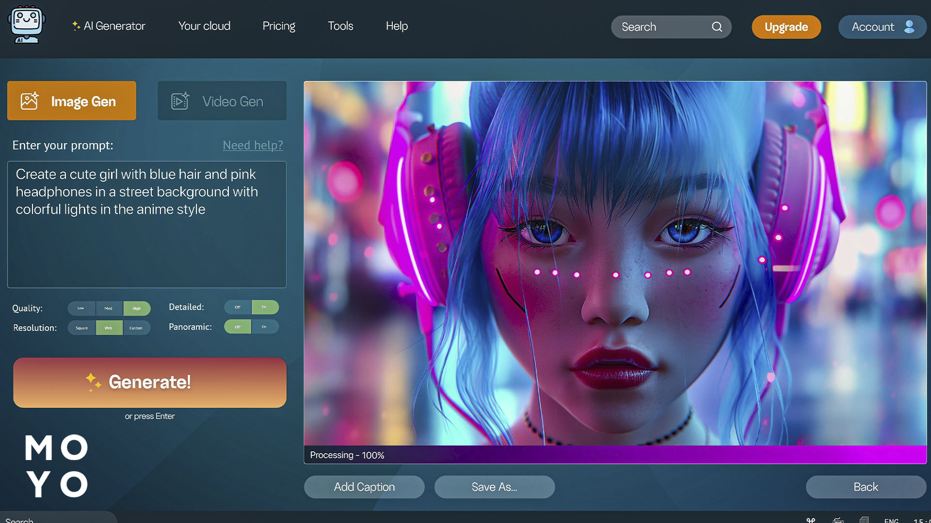The width and height of the screenshot is (931, 523).
Task: Click the Need help? link
Action: 253,145
